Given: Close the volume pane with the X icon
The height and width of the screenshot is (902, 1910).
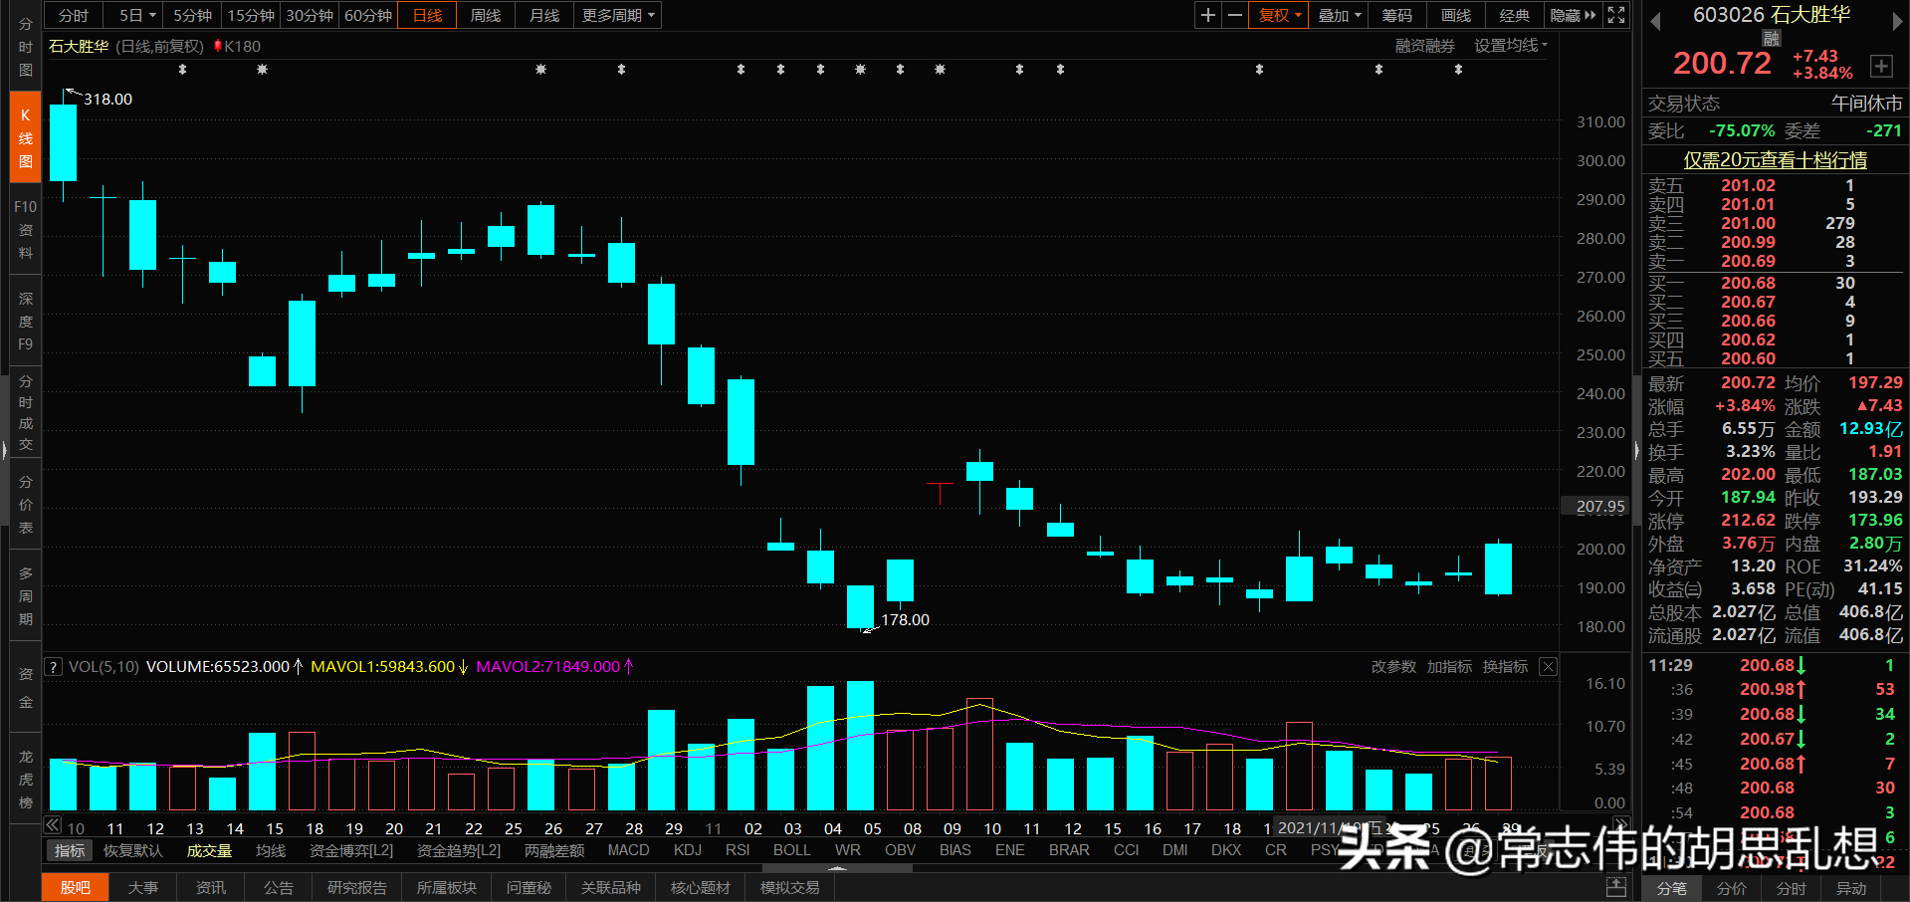Looking at the screenshot, I should [1548, 666].
